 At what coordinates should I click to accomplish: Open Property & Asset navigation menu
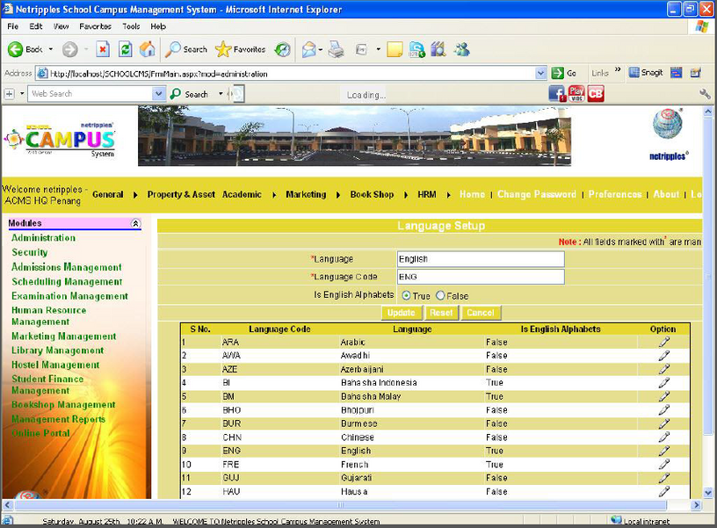[x=181, y=194]
